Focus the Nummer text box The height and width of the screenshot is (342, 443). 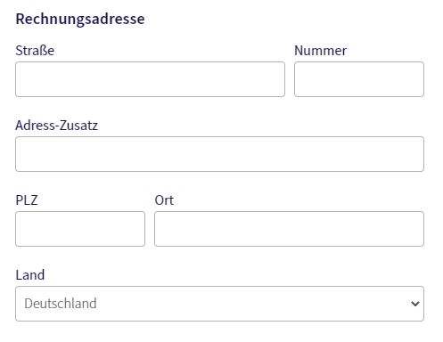(x=359, y=79)
